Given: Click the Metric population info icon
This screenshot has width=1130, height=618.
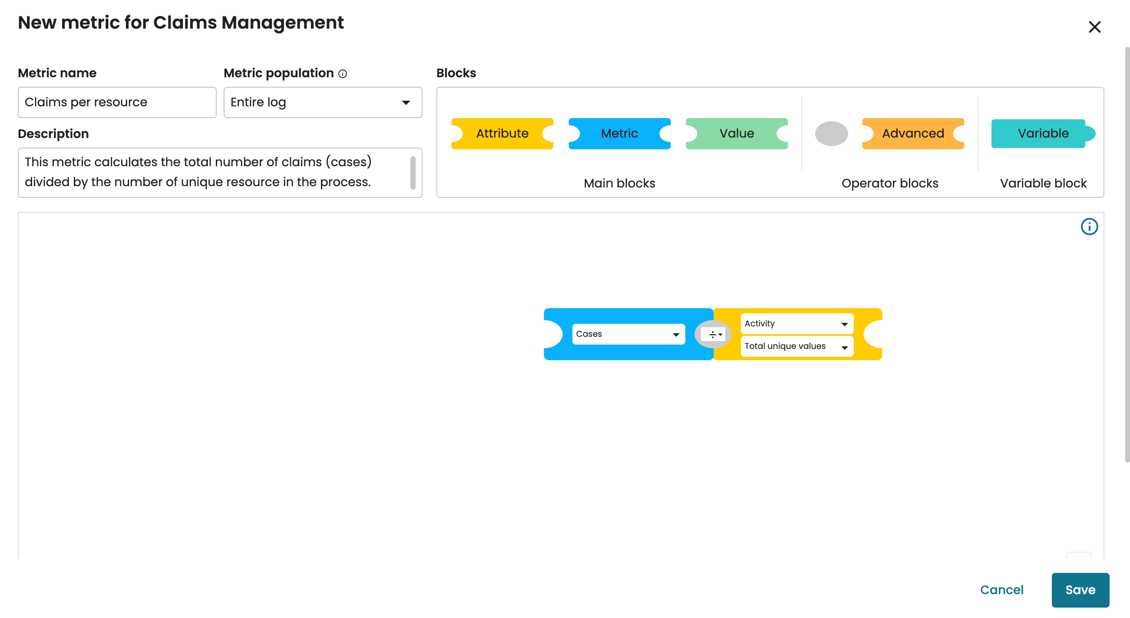Looking at the screenshot, I should pos(343,74).
